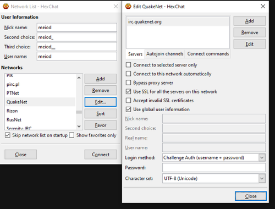275x209 pixels.
Task: Click the networks list scrollbar thumb
Action: click(x=79, y=112)
